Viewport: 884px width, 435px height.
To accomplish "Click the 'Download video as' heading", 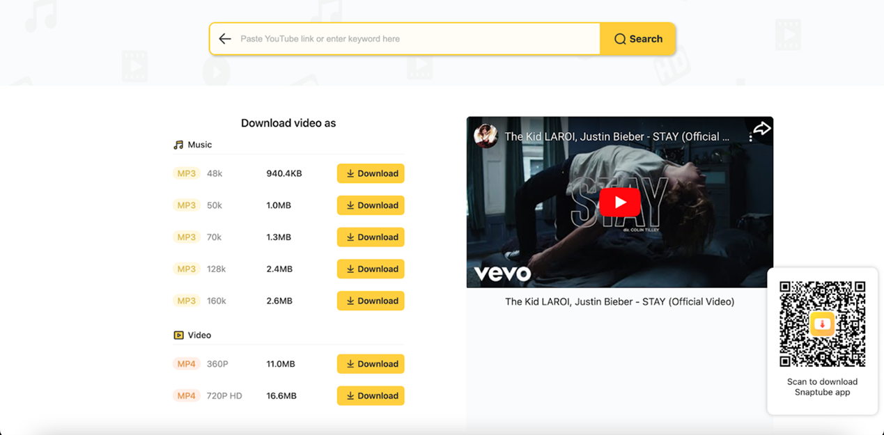I will click(x=288, y=123).
